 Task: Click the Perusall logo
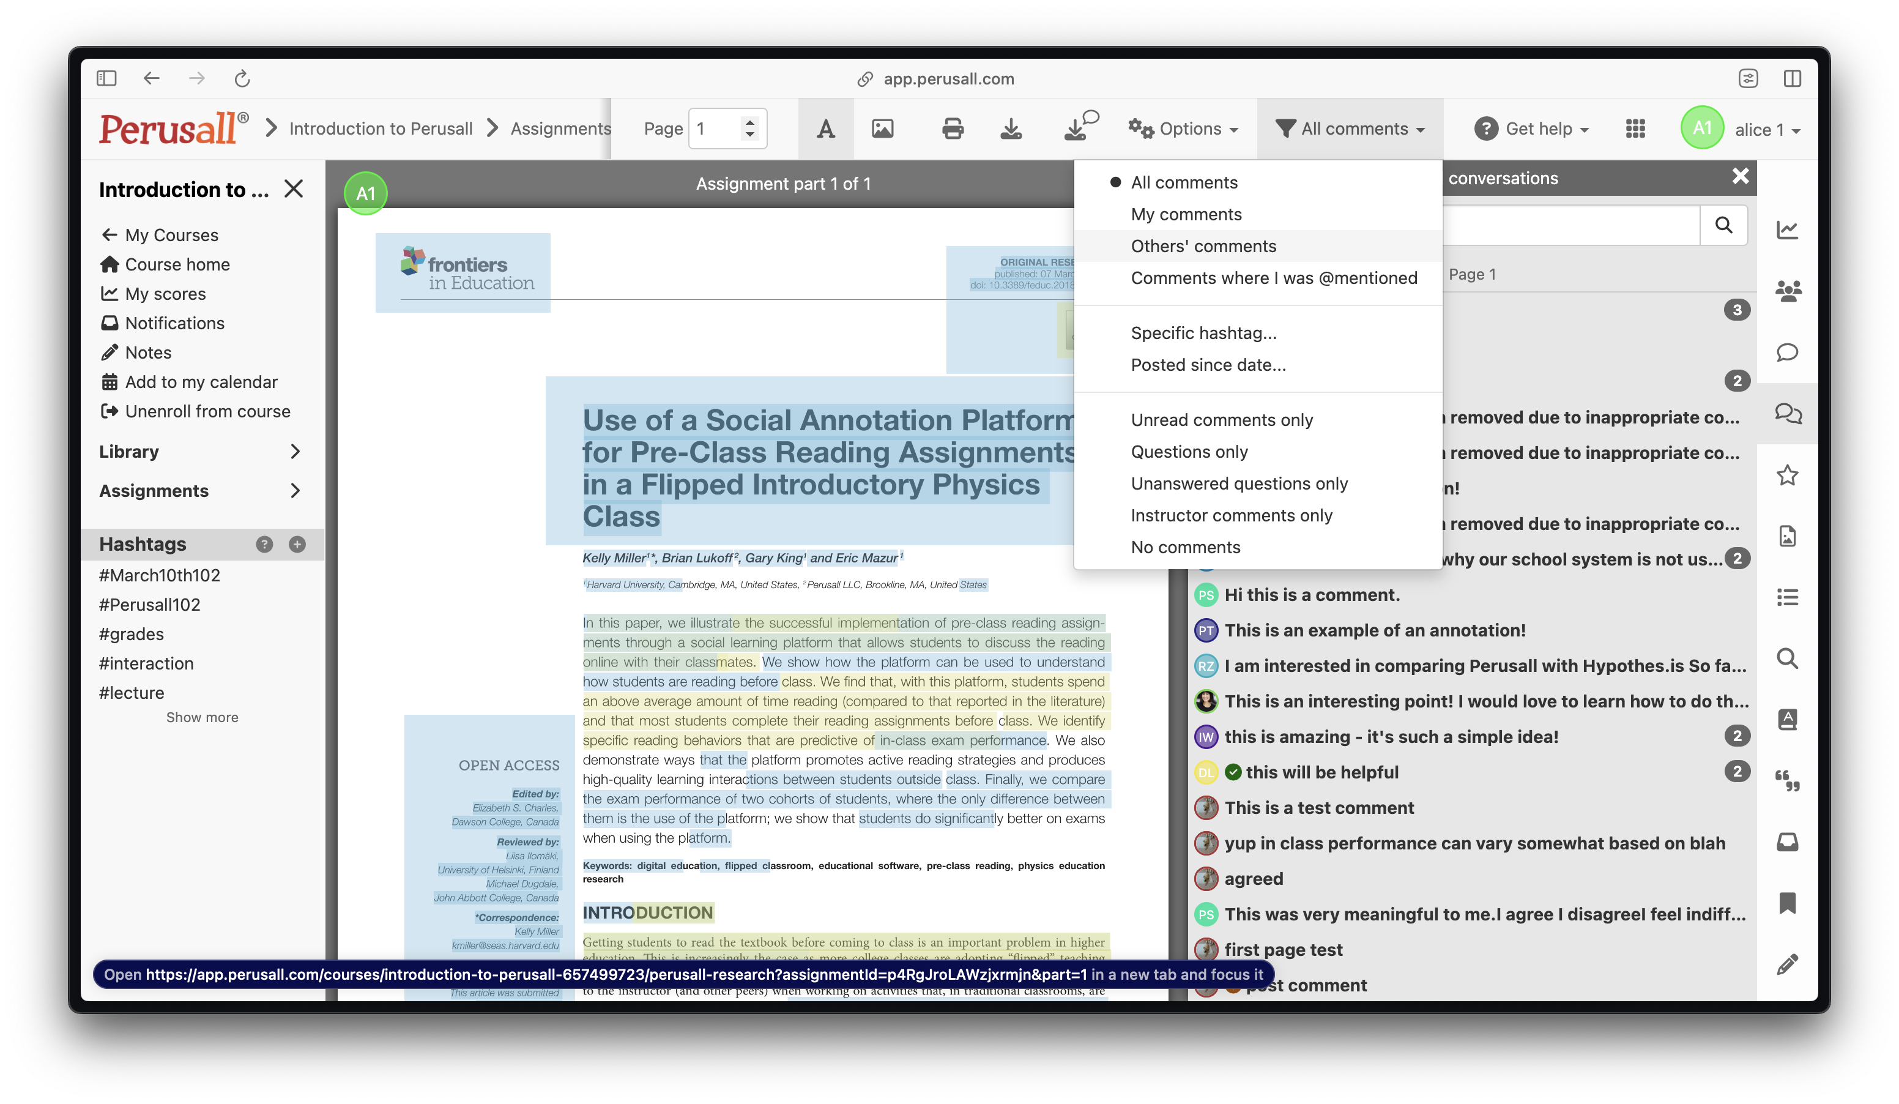[173, 129]
